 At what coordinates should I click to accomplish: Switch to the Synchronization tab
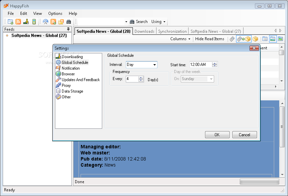(172, 31)
